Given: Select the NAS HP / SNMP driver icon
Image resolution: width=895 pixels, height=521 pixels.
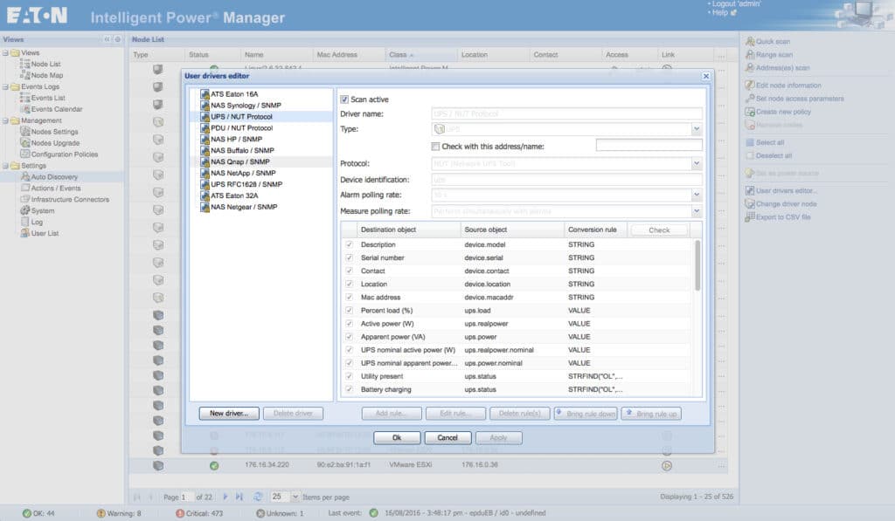Looking at the screenshot, I should (205, 139).
